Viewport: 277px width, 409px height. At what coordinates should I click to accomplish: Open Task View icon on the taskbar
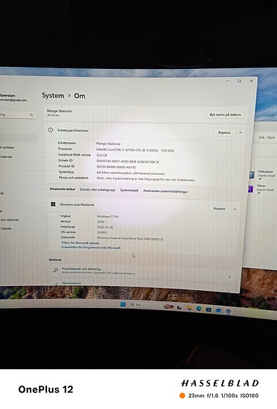click(179, 307)
